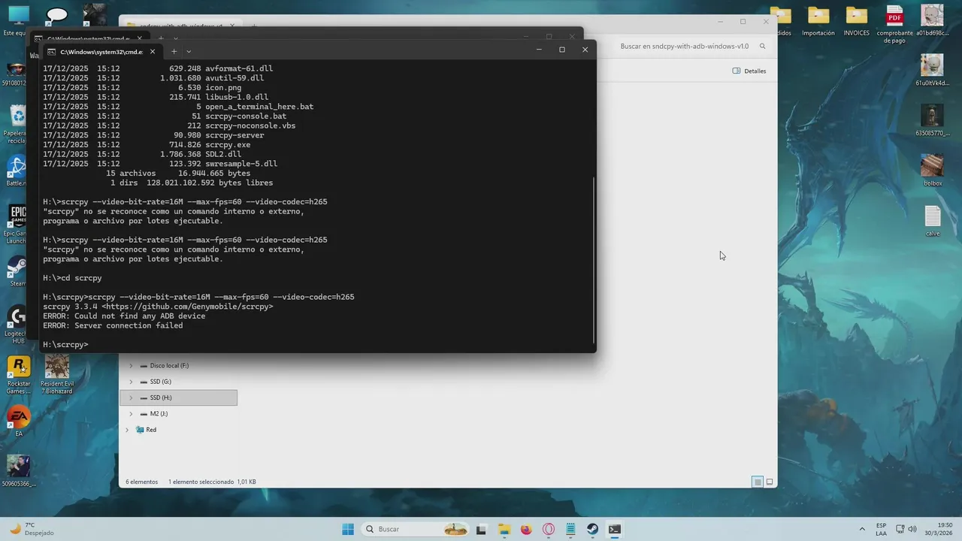The height and width of the screenshot is (541, 962).
Task: Click the GitHub scrcpy URL in terminal
Action: 187,307
